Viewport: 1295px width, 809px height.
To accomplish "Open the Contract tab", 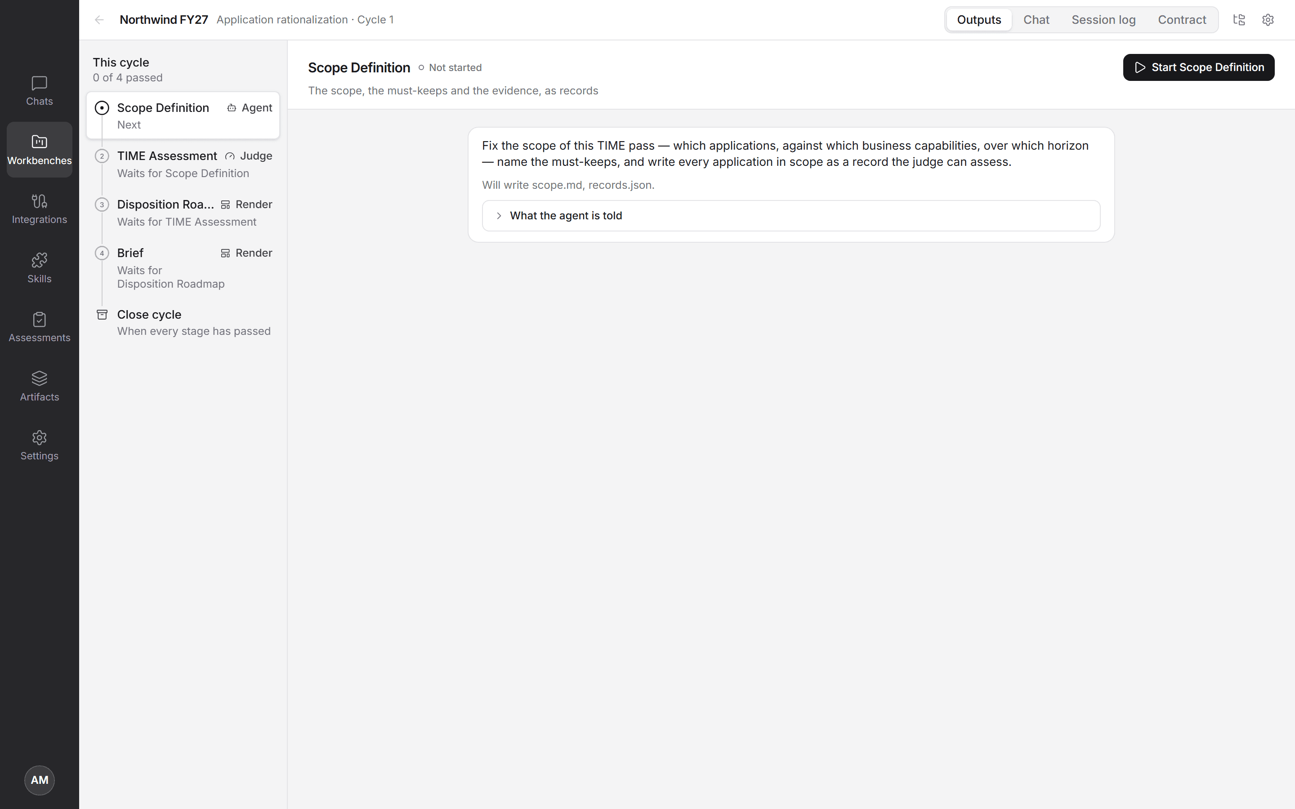I will coord(1182,20).
